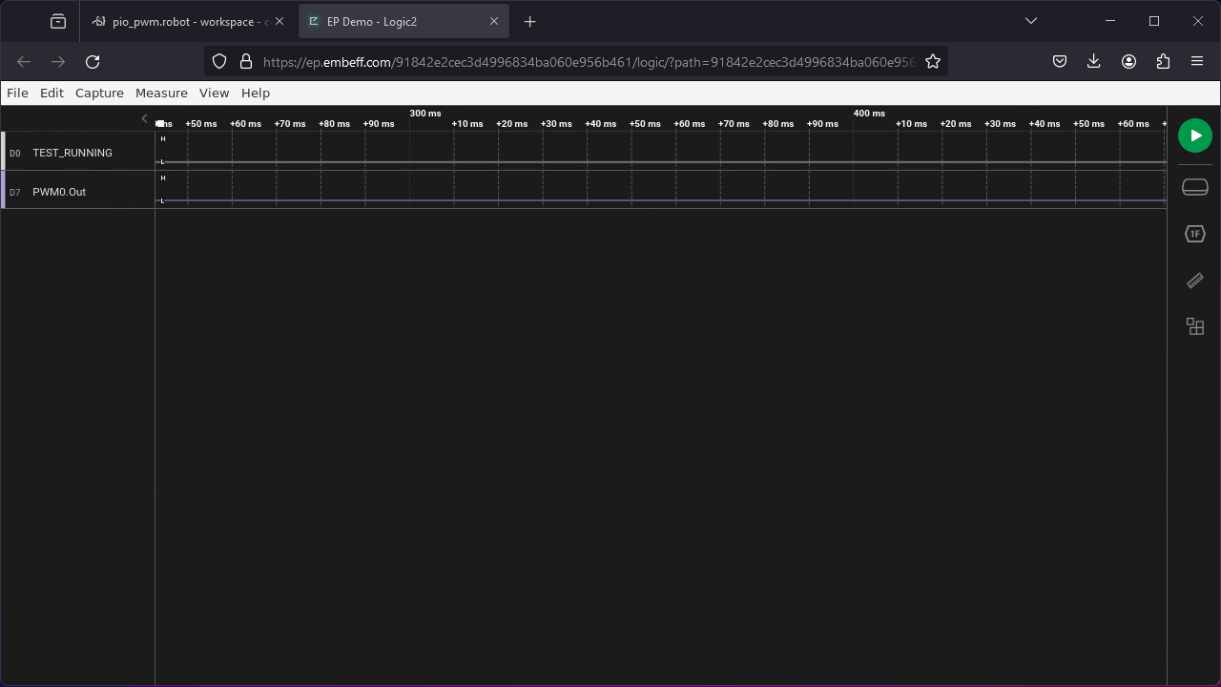1221x687 pixels.
Task: Open the browser Downloads panel
Action: click(x=1094, y=61)
